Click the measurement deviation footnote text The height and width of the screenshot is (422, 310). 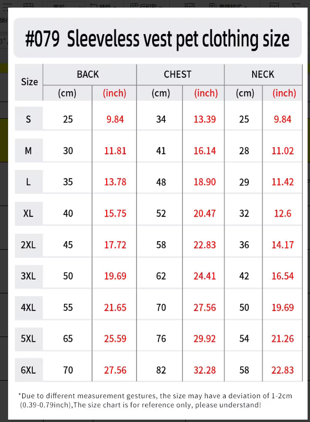coord(155,400)
